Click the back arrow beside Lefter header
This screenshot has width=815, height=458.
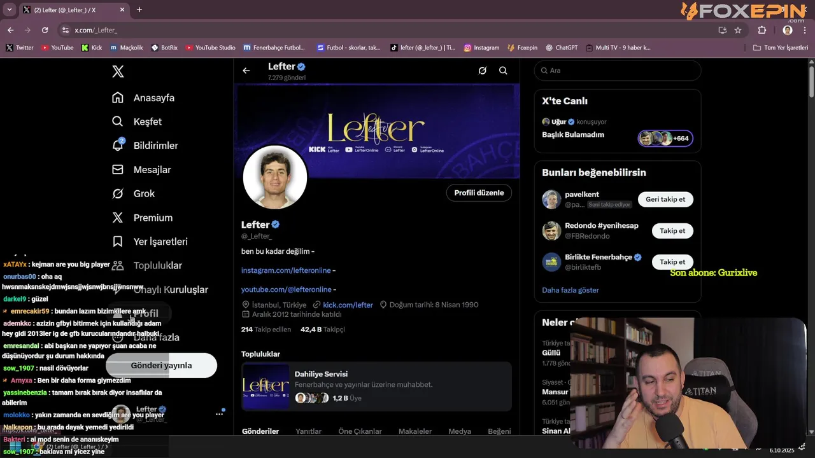246,71
